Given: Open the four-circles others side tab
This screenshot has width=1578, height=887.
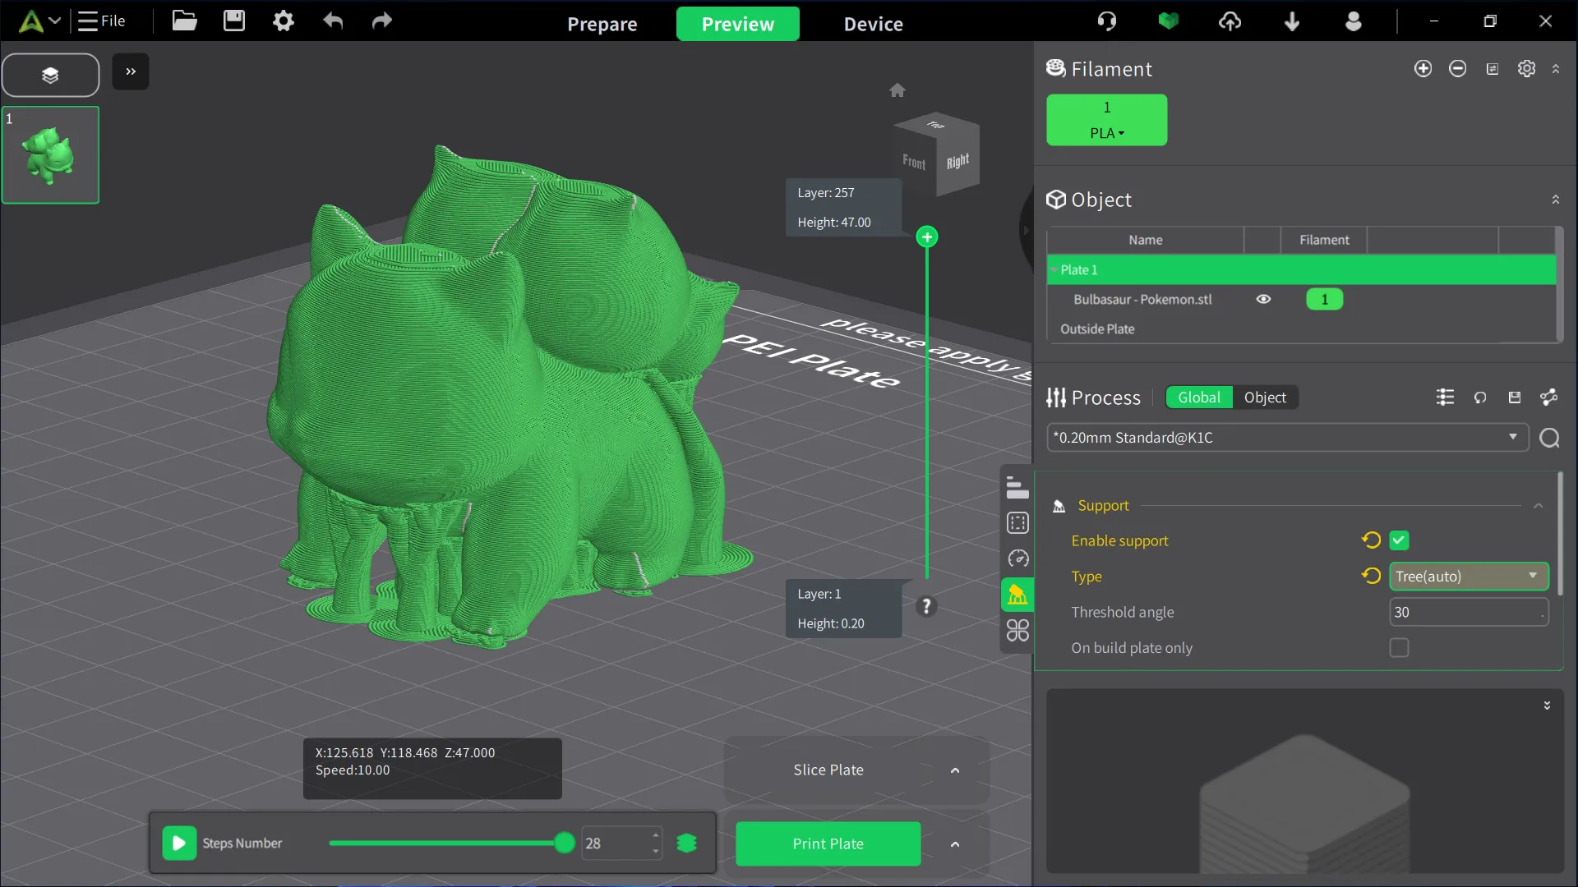Looking at the screenshot, I should pos(1017,631).
